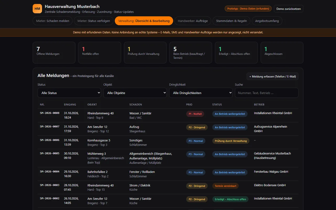Image resolution: width=336 pixels, height=210 pixels.
Task: Click the Prüfung durch Verwaltung status badge
Action: click(231, 141)
